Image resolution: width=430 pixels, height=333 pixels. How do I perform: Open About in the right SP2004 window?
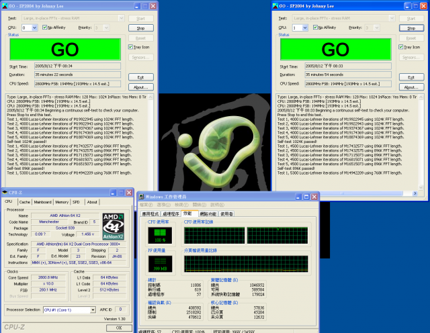click(411, 87)
